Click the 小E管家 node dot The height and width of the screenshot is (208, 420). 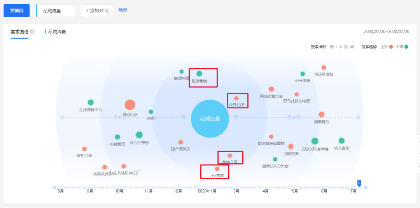click(x=217, y=169)
